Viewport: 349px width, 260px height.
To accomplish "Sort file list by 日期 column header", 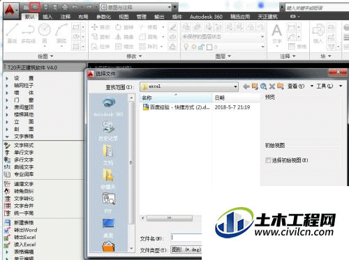I will [236, 98].
